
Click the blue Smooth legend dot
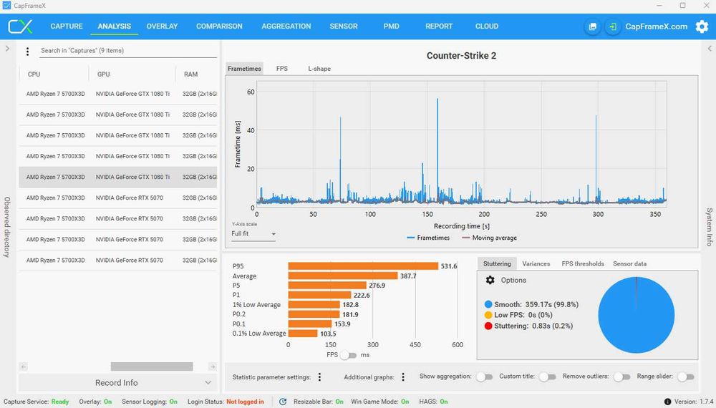pos(488,304)
